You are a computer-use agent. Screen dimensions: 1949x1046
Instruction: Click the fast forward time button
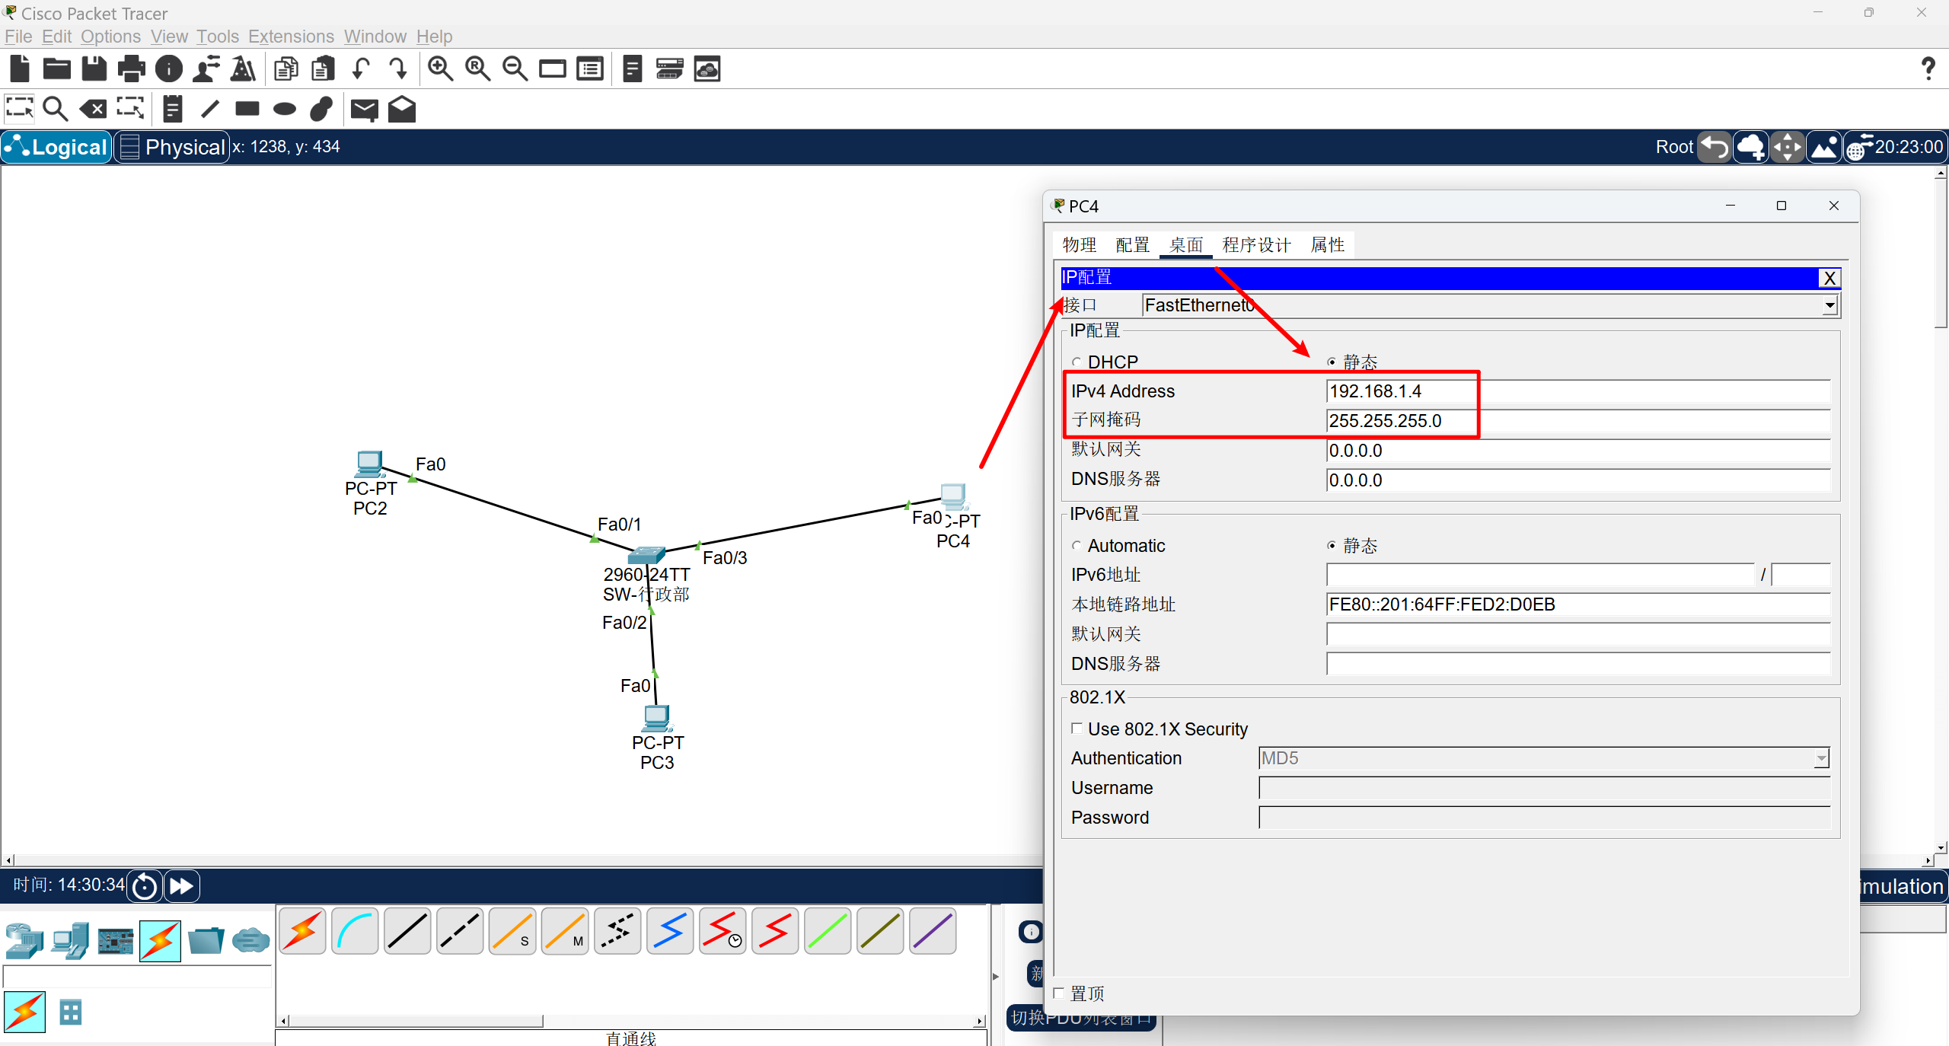[181, 886]
